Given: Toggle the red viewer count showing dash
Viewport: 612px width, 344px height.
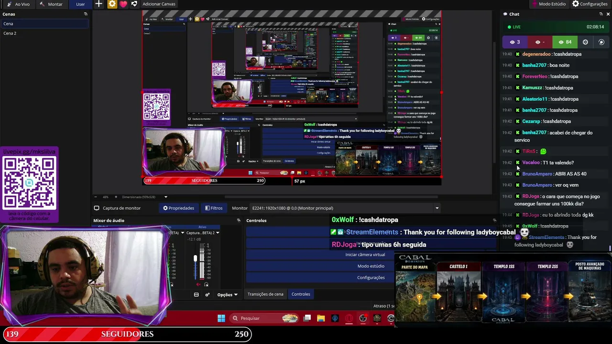Looking at the screenshot, I should [540, 42].
